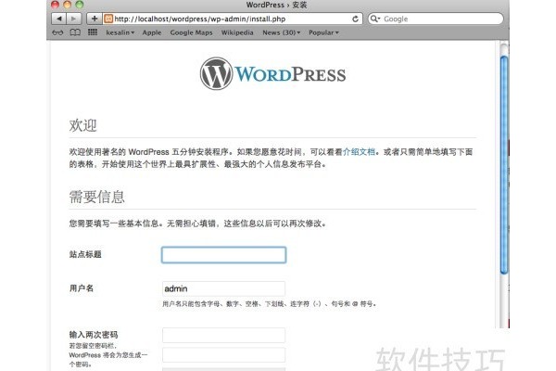The height and width of the screenshot is (371, 556).
Task: Click the second password confirmation field
Action: pyautogui.click(x=223, y=354)
